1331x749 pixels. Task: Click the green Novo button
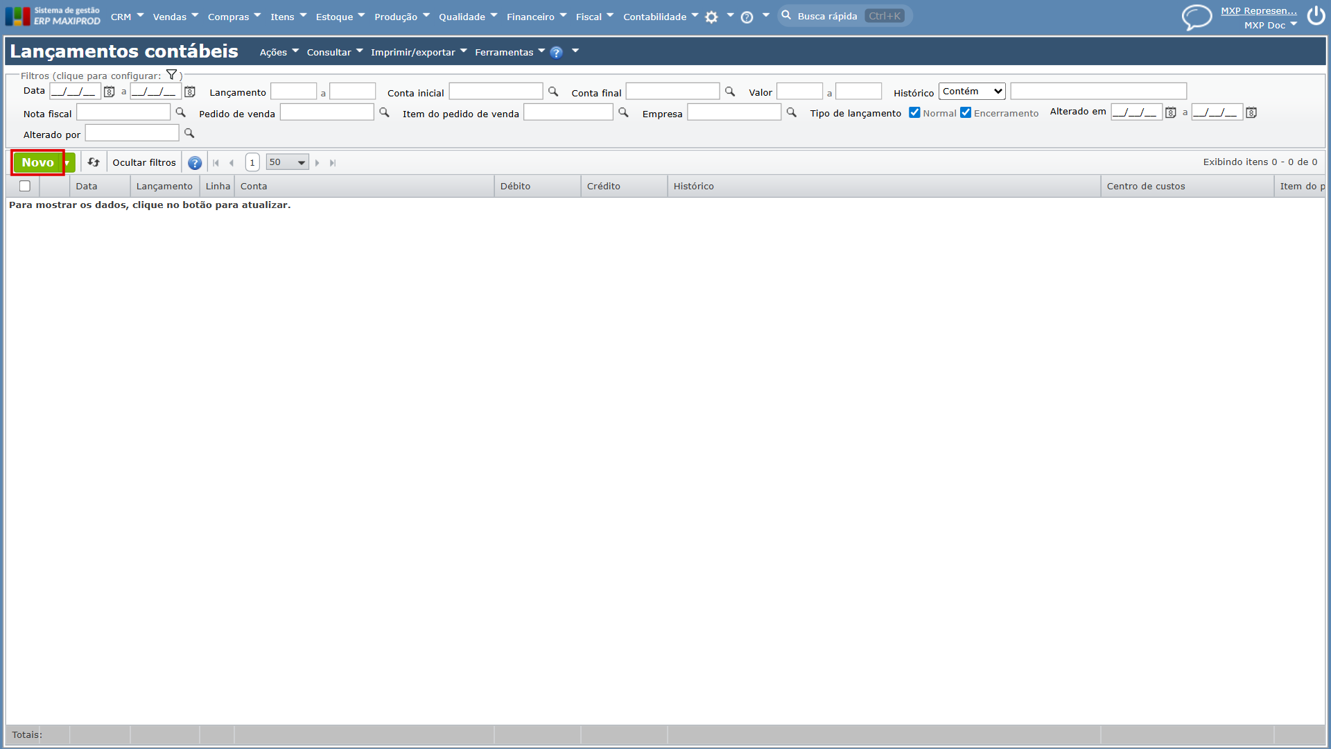tap(37, 162)
